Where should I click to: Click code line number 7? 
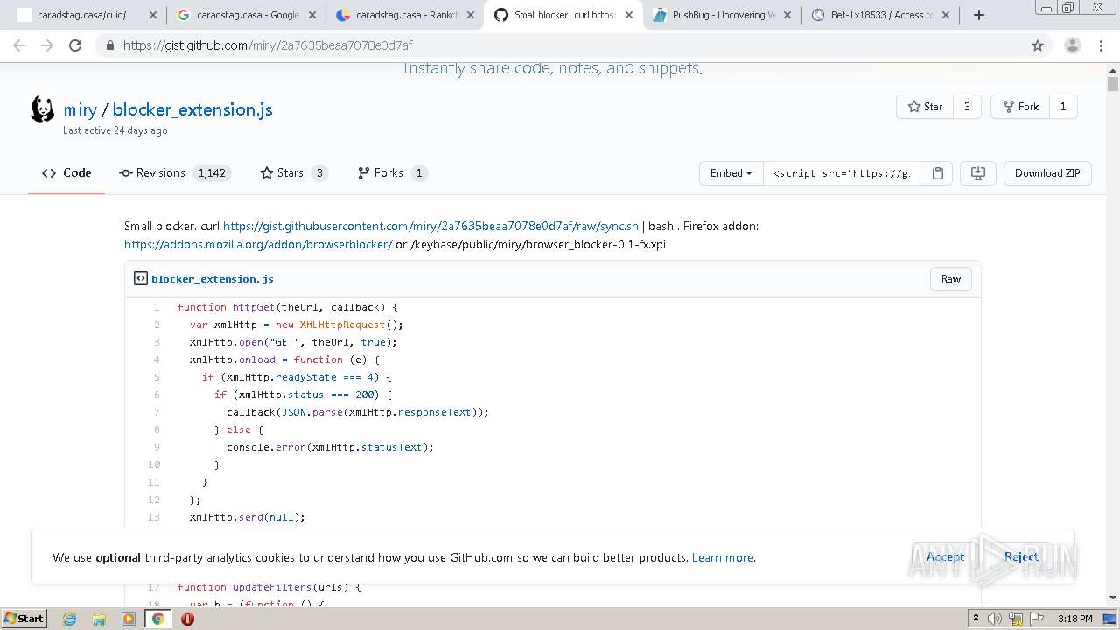click(x=157, y=412)
